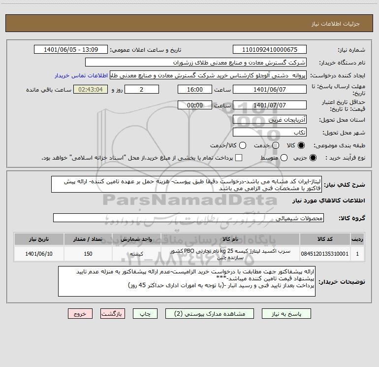This screenshot has height=367, width=379.
Task: Click product code 0845120135310001 cell
Action: tap(325, 254)
